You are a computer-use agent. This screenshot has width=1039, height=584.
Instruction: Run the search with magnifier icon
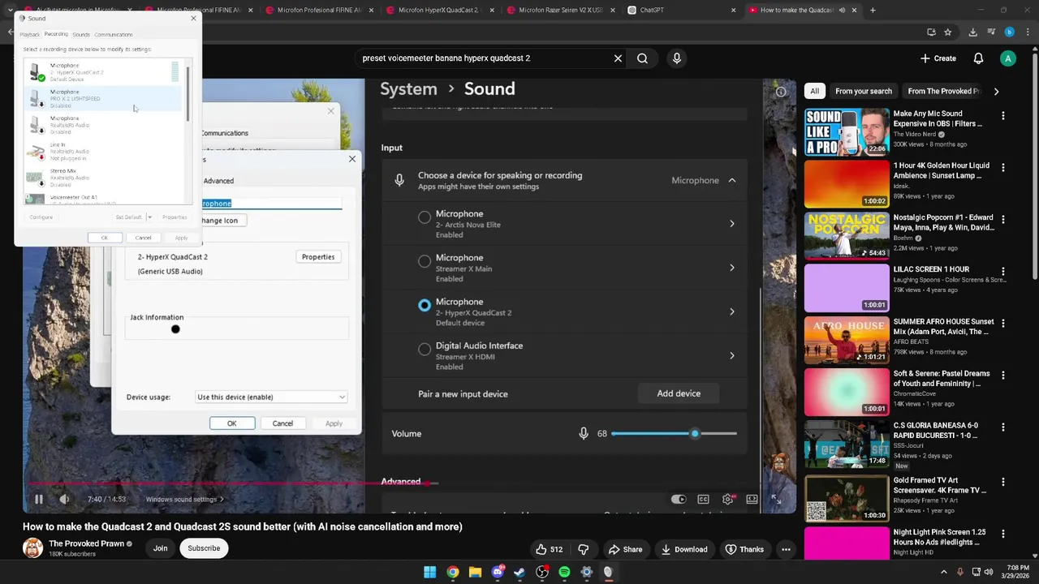click(x=642, y=58)
